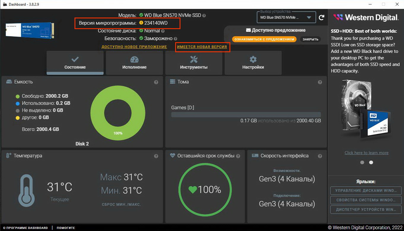The image size is (404, 231).
Task: Click help icon beside security status Заморожено
Action: pos(175,39)
